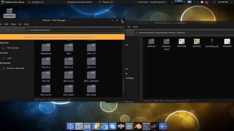The width and height of the screenshot is (234, 131).
Task: Open the Xfce-4.4 theme folder
Action: [69, 63]
